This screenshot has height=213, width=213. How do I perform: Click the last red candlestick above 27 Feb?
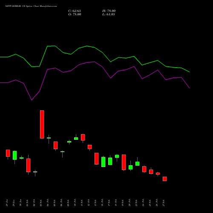[165, 179]
